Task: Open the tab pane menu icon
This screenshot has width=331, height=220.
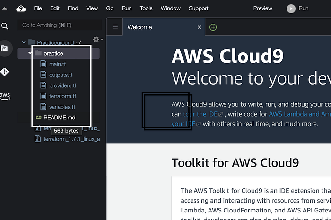Action: (x=115, y=27)
